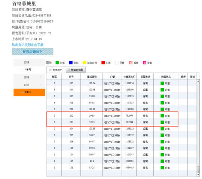Viewport: 202px width, 179px height.
Task: Open 购房登记规则点击下载 link
Action: pyautogui.click(x=28, y=45)
